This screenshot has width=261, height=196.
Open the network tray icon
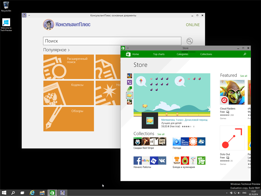coord(235,193)
